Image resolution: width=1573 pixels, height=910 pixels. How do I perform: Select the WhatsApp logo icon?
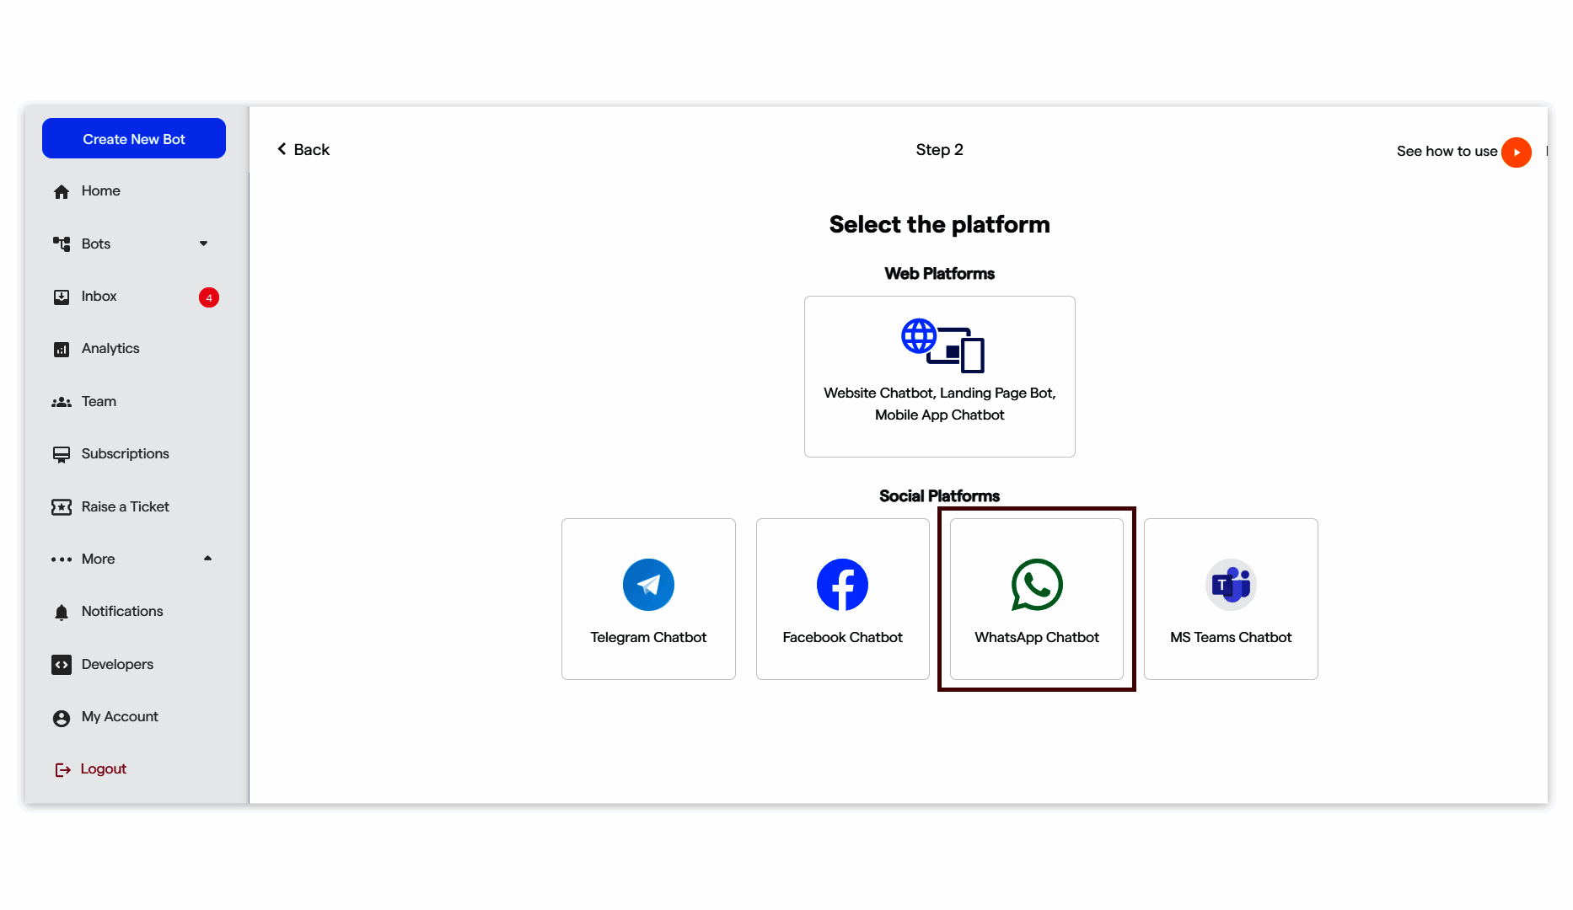click(x=1037, y=585)
